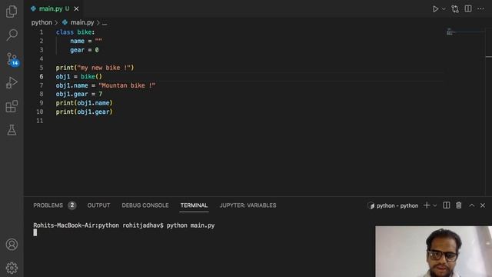Screen dimensions: 492x277
Task: Kill terminal with the trash icon
Action: point(459,205)
